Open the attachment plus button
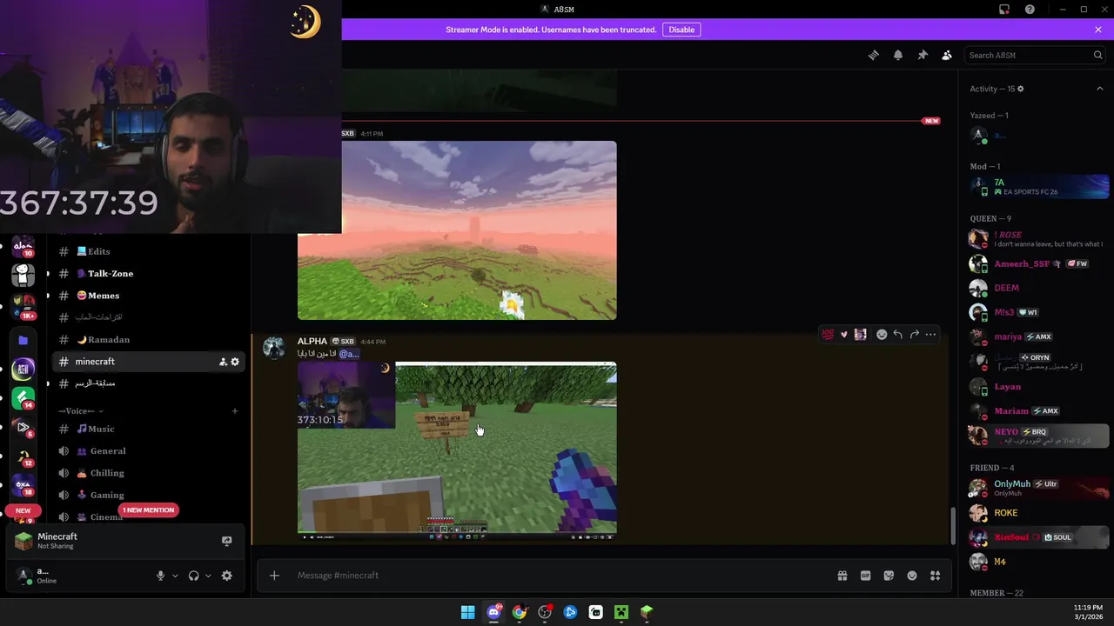 pos(274,576)
